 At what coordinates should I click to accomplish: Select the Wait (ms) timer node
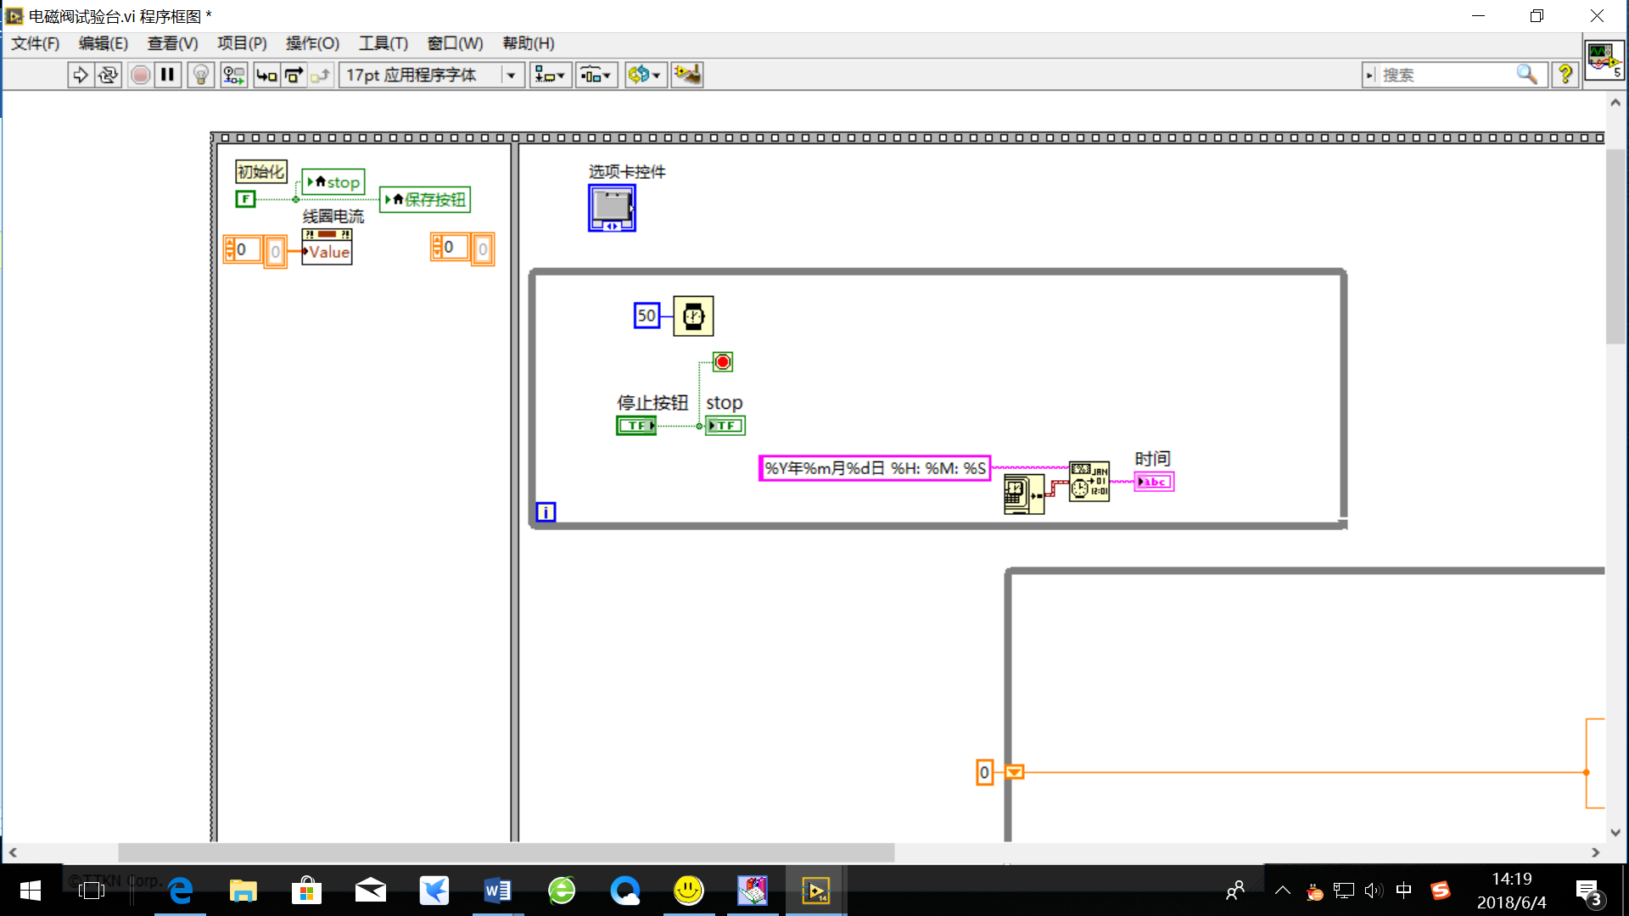[x=693, y=316]
